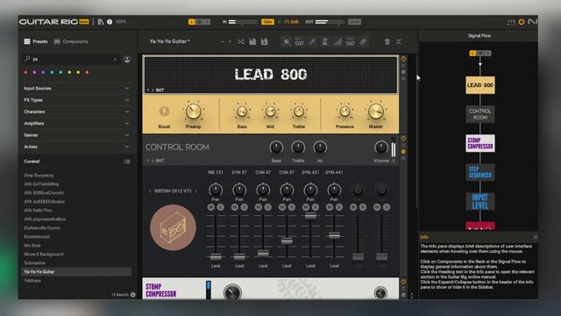Select Step Sequencer block in Signal Flow

point(480,172)
